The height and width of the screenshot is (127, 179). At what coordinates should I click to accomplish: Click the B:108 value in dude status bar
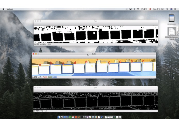point(55,77)
